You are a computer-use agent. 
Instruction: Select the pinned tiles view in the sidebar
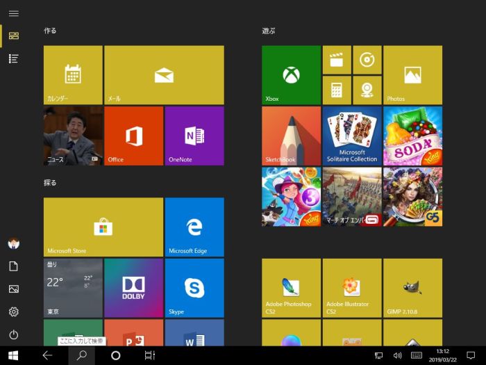13,35
